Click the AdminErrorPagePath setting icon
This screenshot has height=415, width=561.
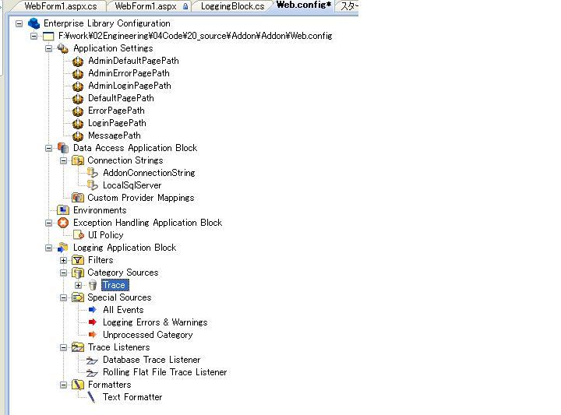78,74
